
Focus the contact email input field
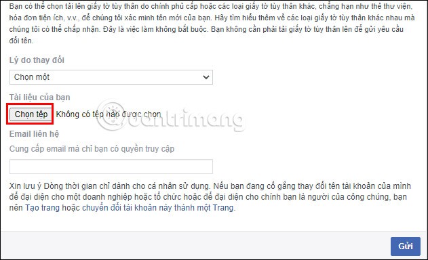pos(111,167)
